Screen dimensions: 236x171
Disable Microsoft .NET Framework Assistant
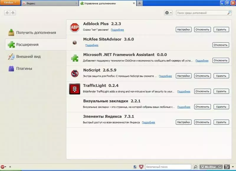(x=221, y=60)
